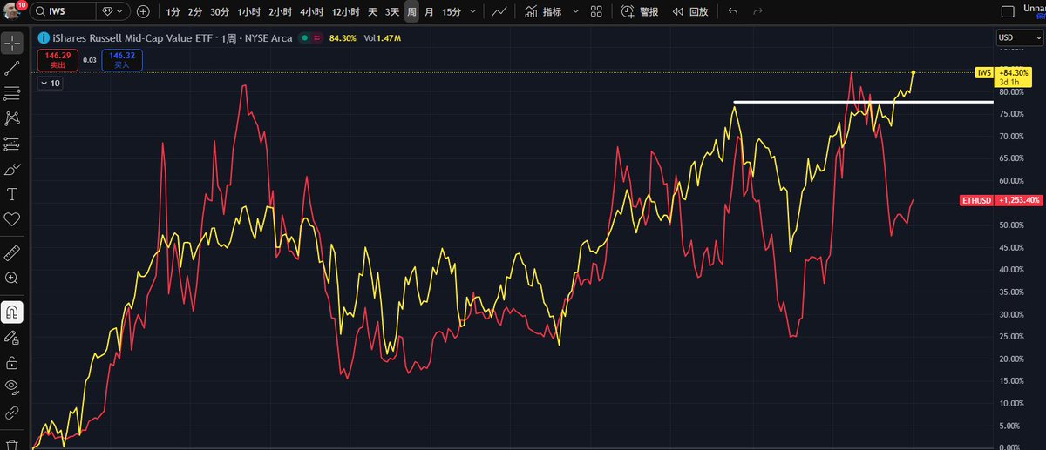
Task: Open the heart icons tool
Action: (x=12, y=219)
